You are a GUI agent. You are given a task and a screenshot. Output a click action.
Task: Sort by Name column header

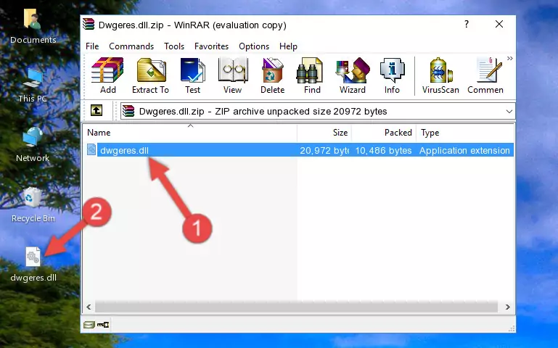(x=190, y=133)
